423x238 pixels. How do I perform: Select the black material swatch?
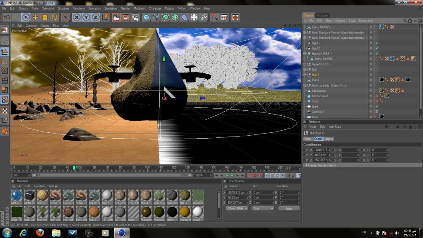click(x=172, y=212)
